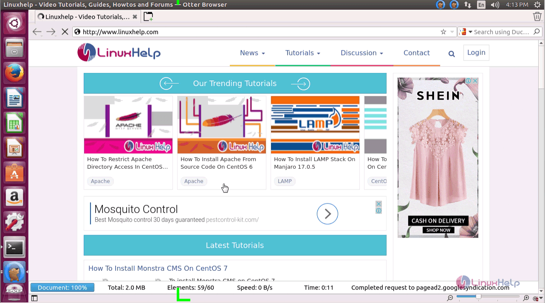
Task: Click SHOP NOW on SHEIN ad
Action: point(438,230)
